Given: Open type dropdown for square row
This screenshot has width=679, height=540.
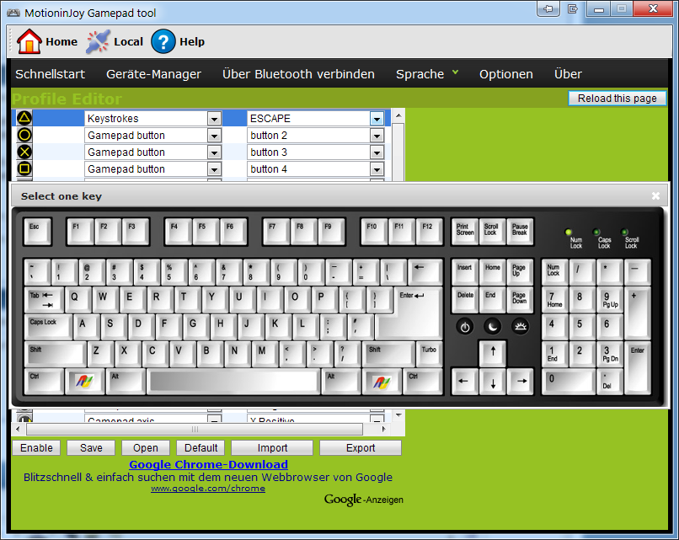Looking at the screenshot, I should point(214,169).
